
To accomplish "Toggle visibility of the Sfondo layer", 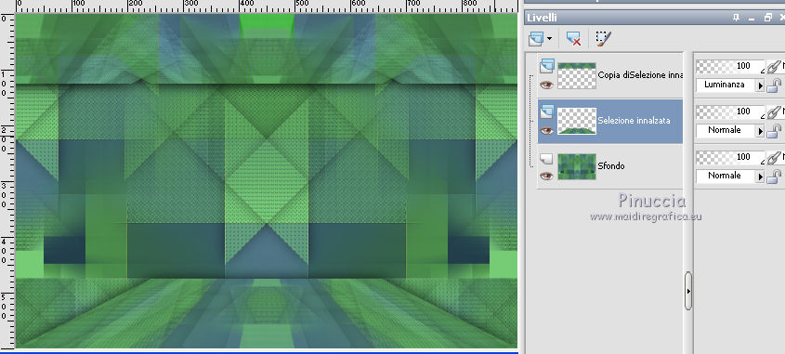I will coord(546,176).
